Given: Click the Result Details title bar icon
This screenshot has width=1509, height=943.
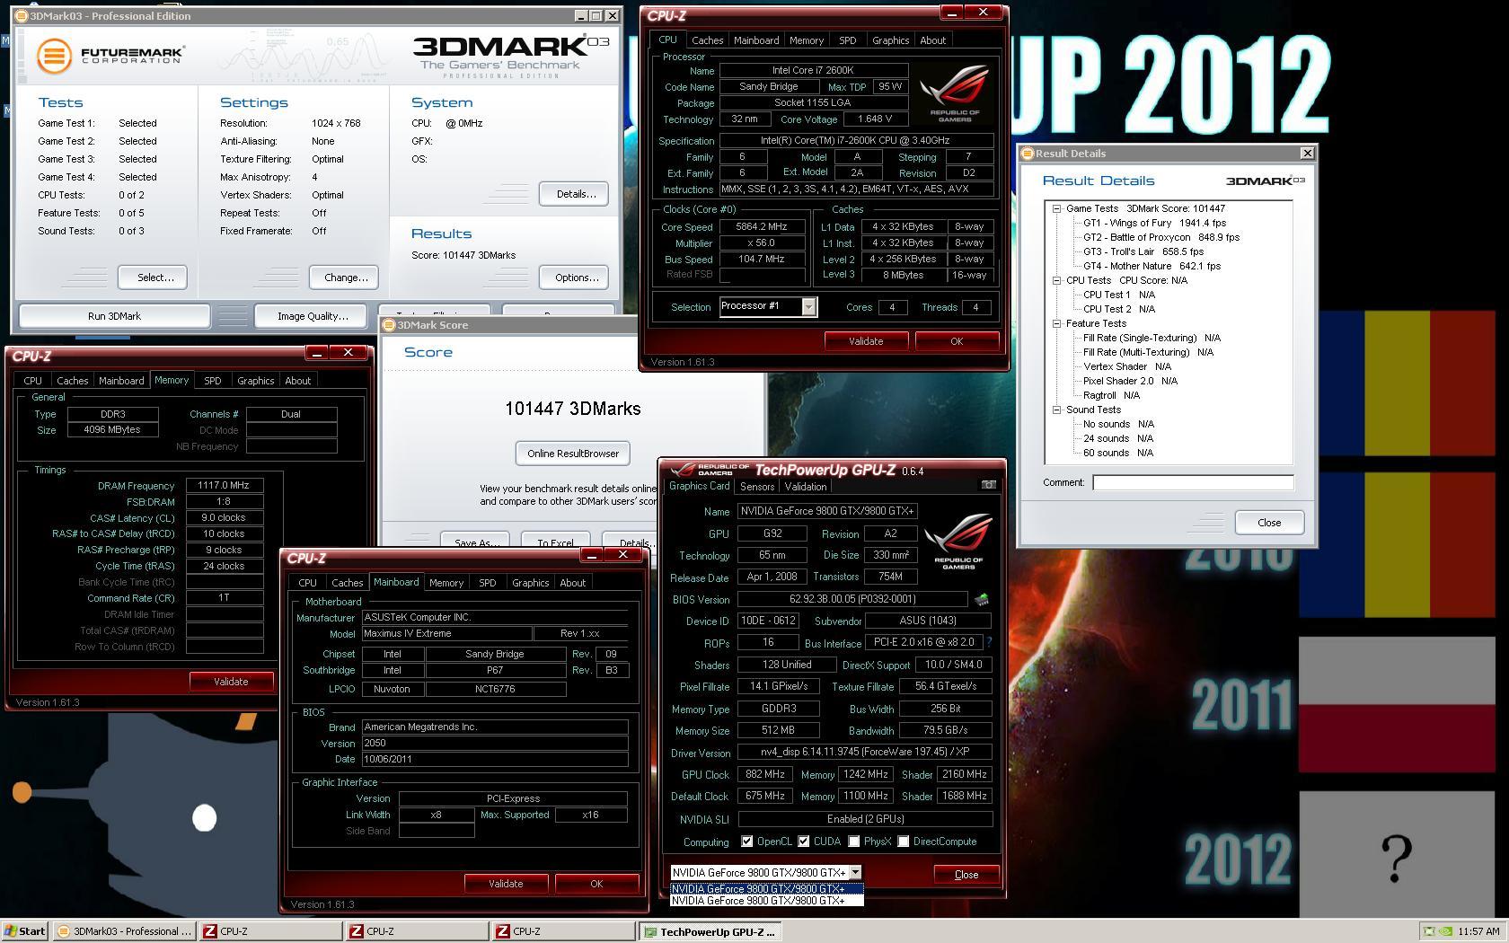Looking at the screenshot, I should [1028, 154].
